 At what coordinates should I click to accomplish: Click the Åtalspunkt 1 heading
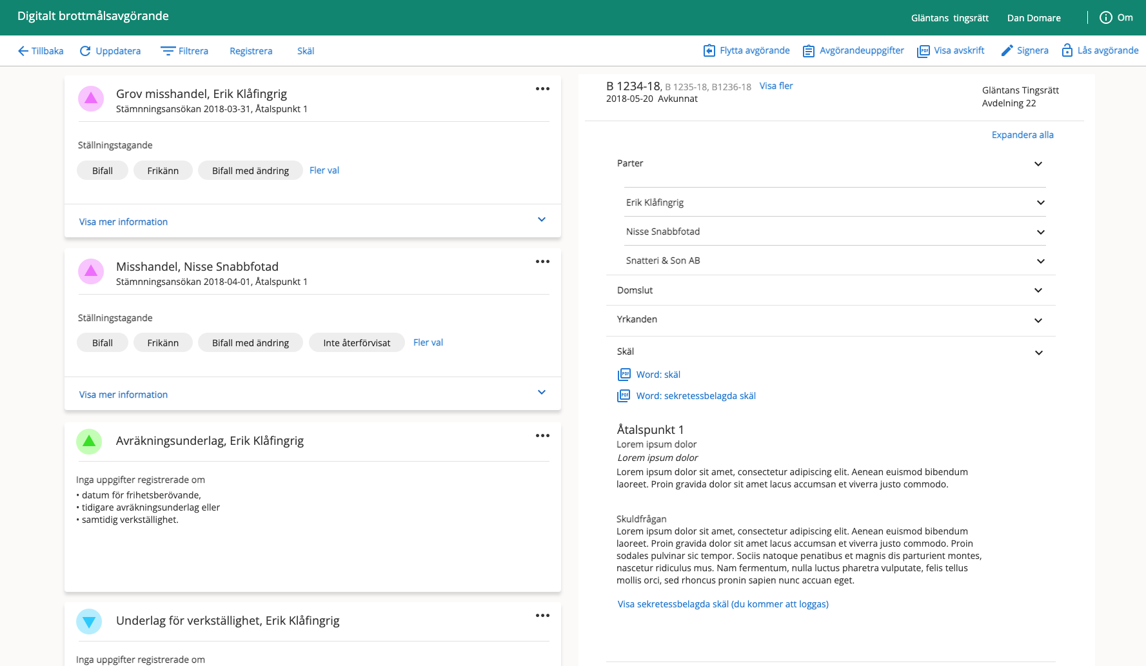click(x=650, y=430)
